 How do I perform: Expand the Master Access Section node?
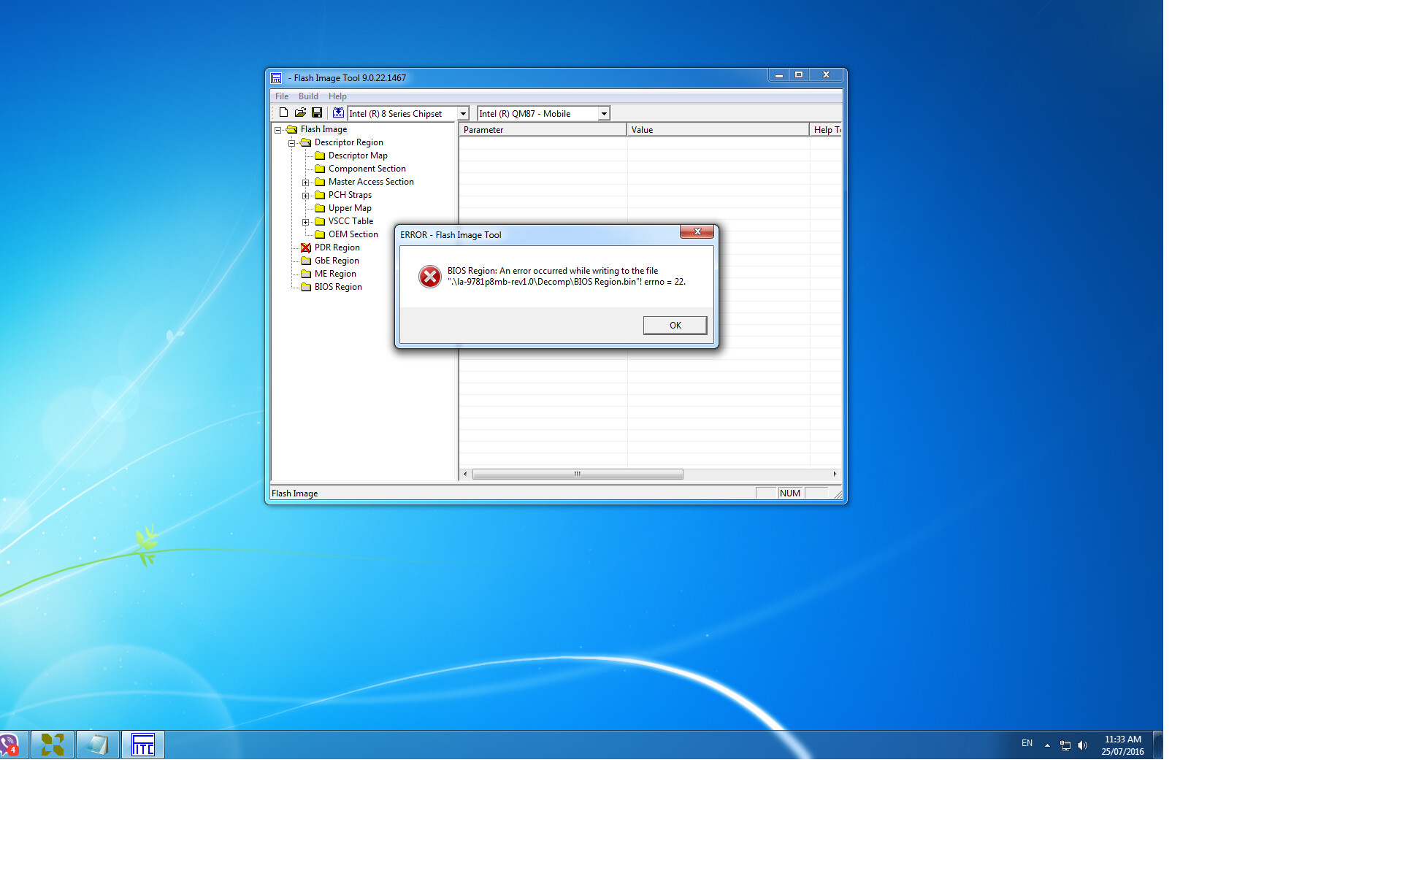click(x=305, y=182)
